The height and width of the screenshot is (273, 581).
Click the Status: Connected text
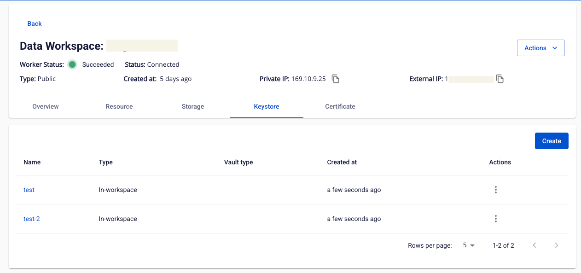click(152, 64)
